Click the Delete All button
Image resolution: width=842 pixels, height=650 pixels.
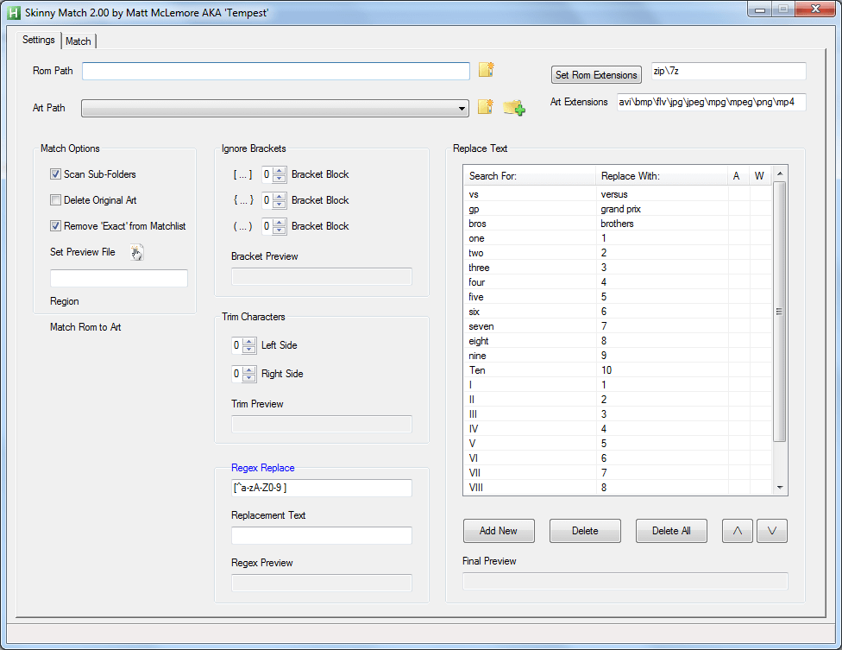[670, 531]
